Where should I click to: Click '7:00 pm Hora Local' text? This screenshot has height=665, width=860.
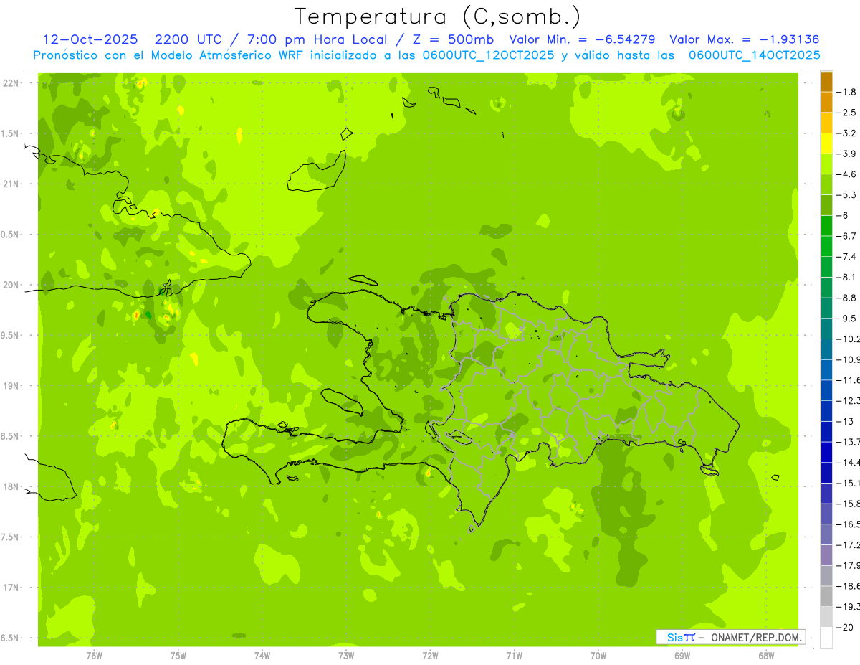[x=317, y=39]
